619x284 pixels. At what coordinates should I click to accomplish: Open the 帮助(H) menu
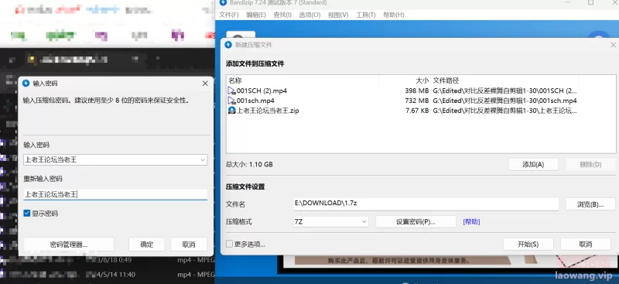click(393, 15)
